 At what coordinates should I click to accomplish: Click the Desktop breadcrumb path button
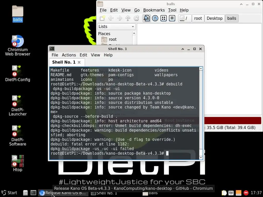pyautogui.click(x=214, y=18)
